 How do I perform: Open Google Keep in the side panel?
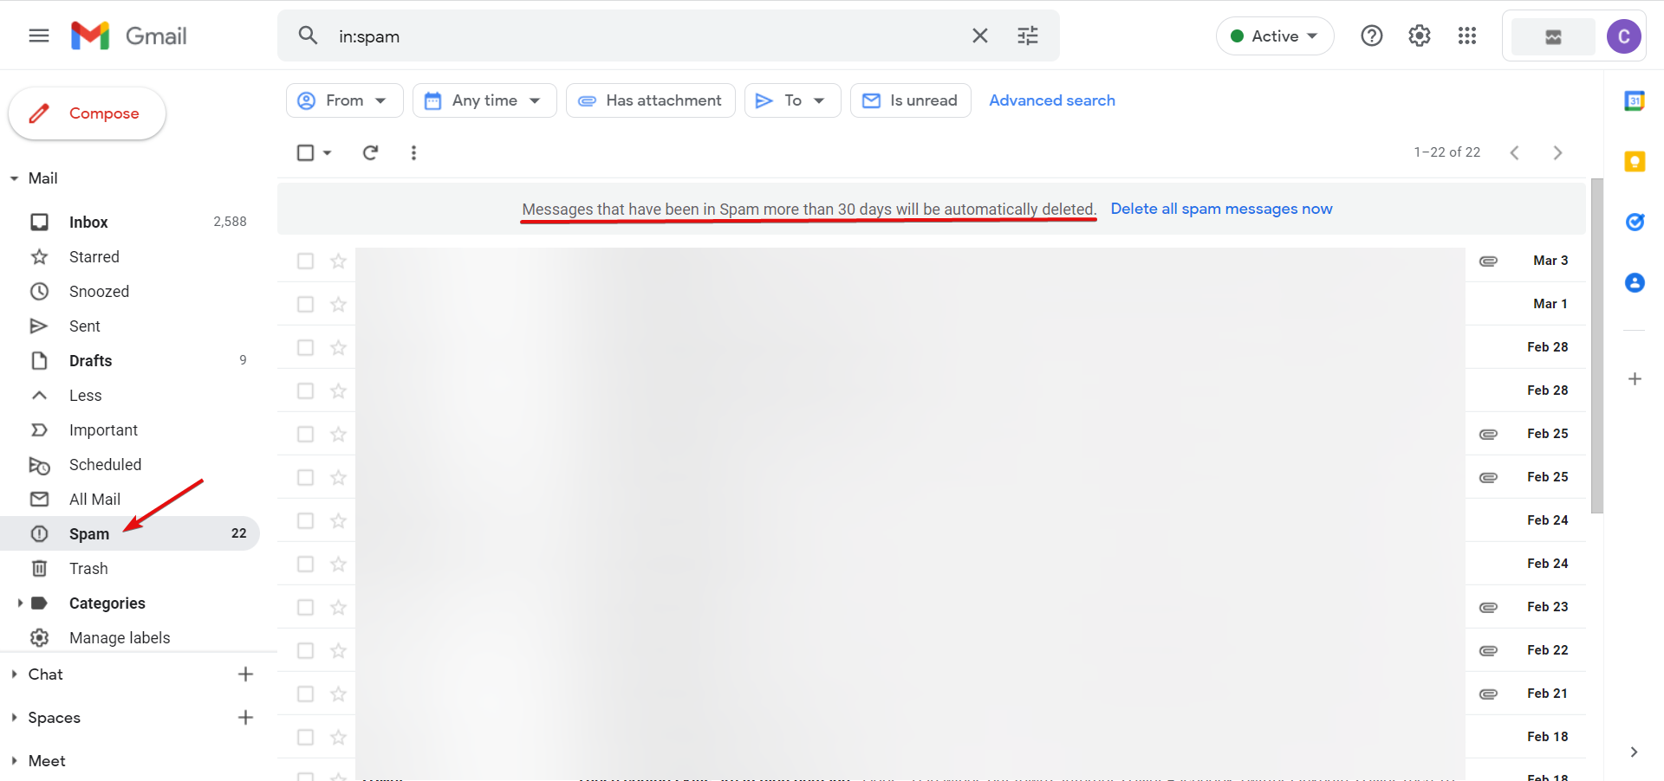point(1635,161)
